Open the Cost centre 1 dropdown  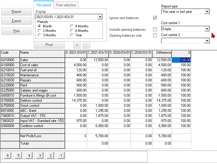pos(207,29)
